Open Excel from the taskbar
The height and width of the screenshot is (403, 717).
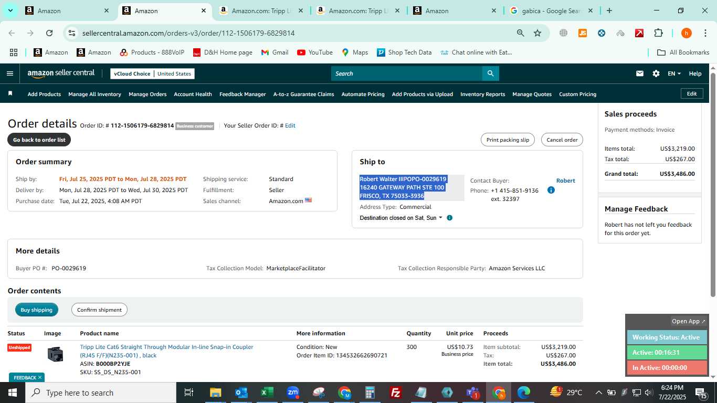[267, 393]
